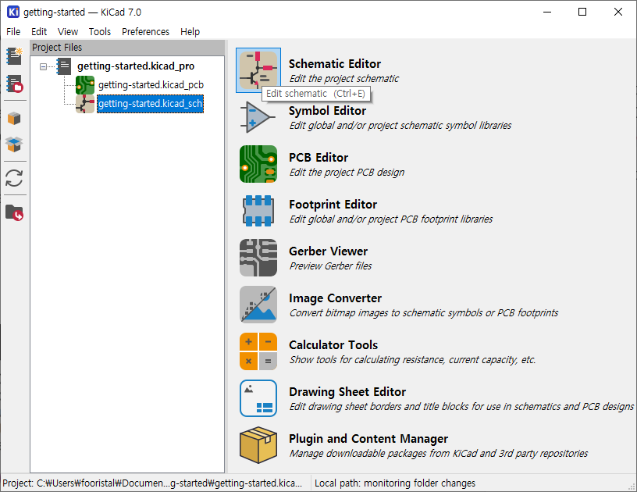
Task: Click the Project path in status bar
Action: 153,483
